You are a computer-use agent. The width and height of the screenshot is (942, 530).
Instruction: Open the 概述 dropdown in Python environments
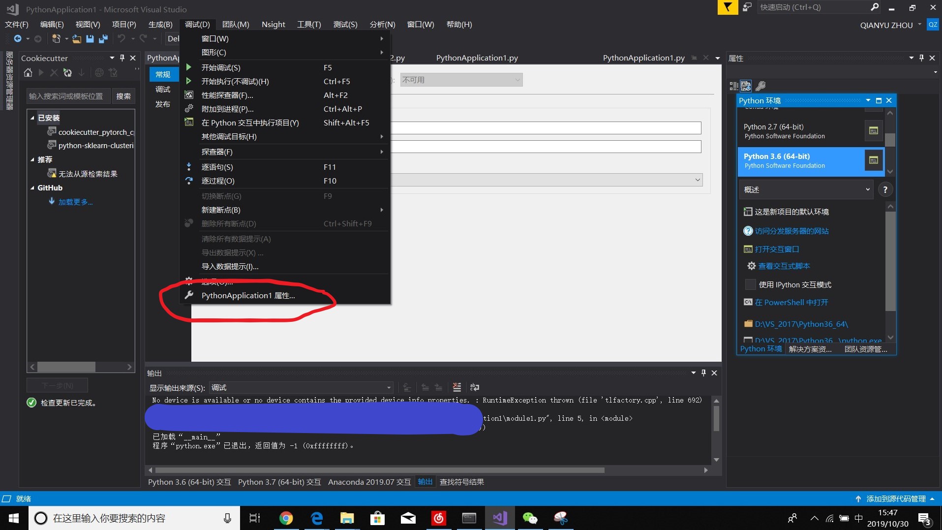click(806, 189)
